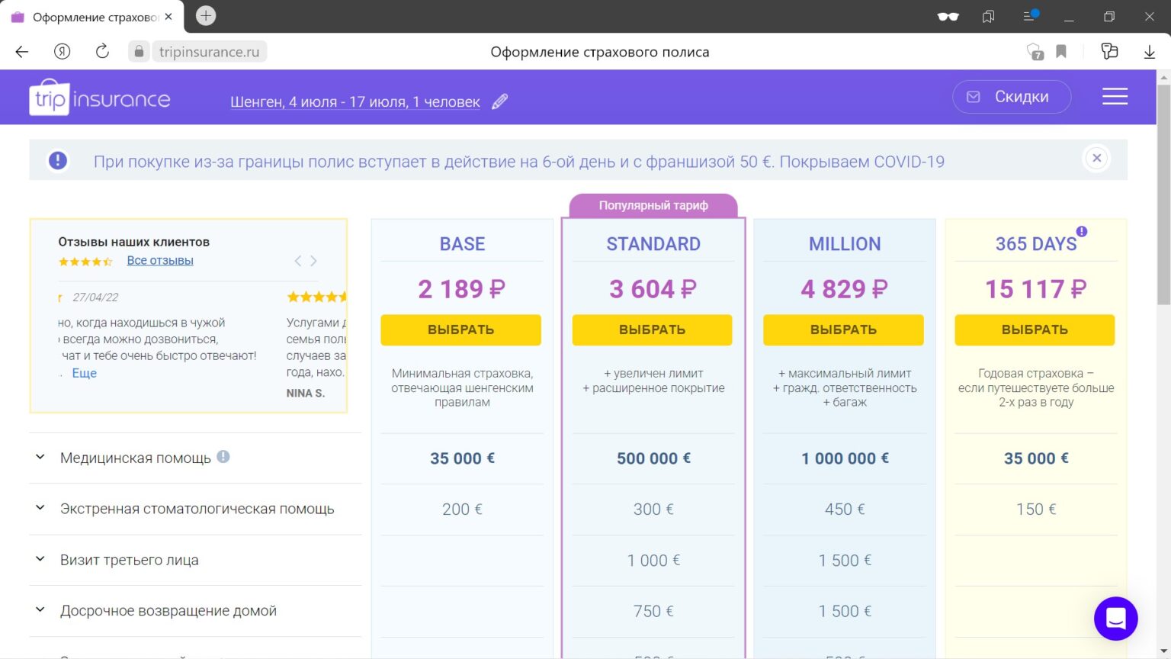The image size is (1171, 659).
Task: Show previous customer review with left arrow
Action: point(298,261)
